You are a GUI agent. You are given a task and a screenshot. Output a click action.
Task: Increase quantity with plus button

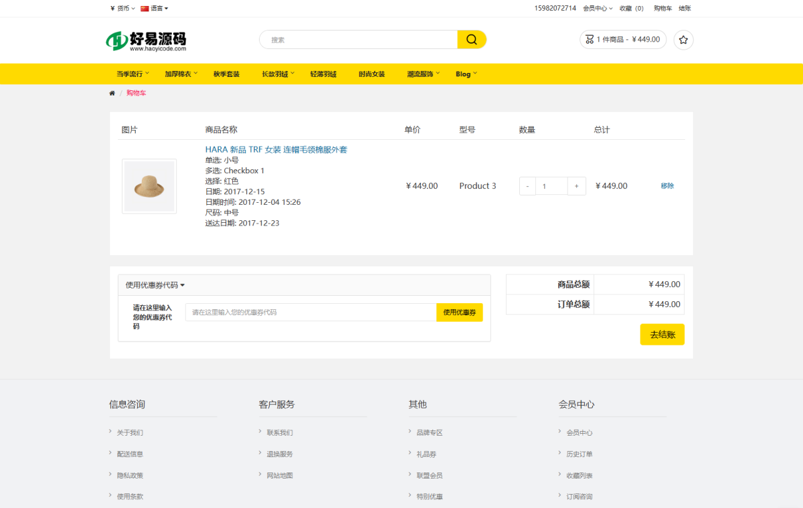(x=577, y=186)
